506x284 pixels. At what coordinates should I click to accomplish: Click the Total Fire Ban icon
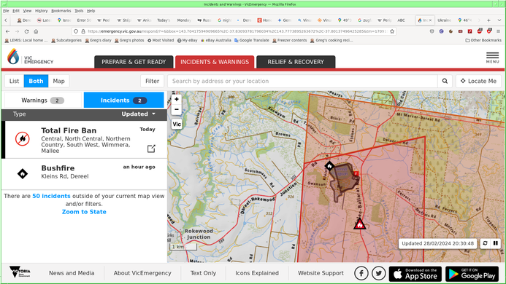pos(22,139)
